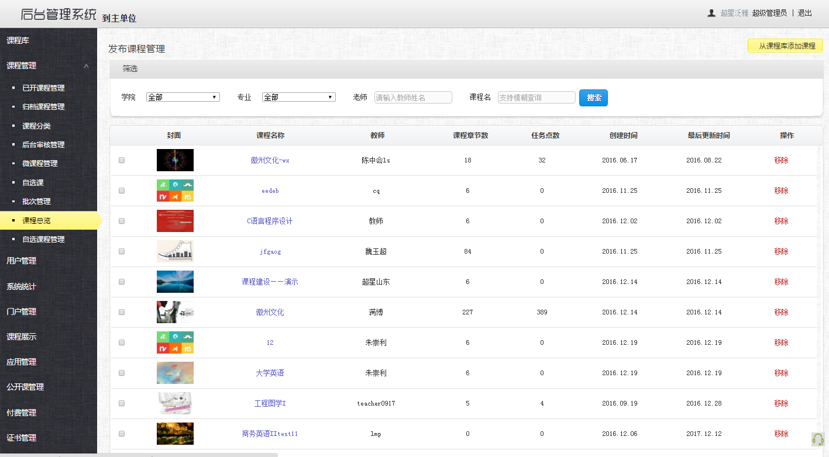Check the checkbox for 徽州文化-wx course
The width and height of the screenshot is (829, 457).
pos(122,160)
